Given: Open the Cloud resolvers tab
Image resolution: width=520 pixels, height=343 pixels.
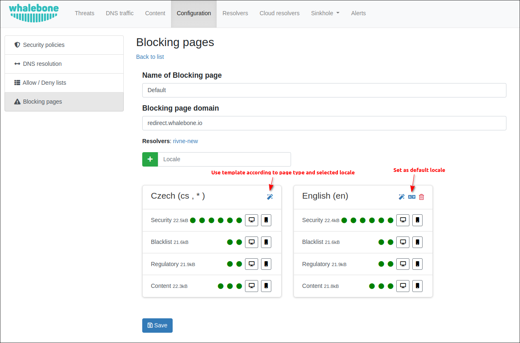Looking at the screenshot, I should (279, 13).
